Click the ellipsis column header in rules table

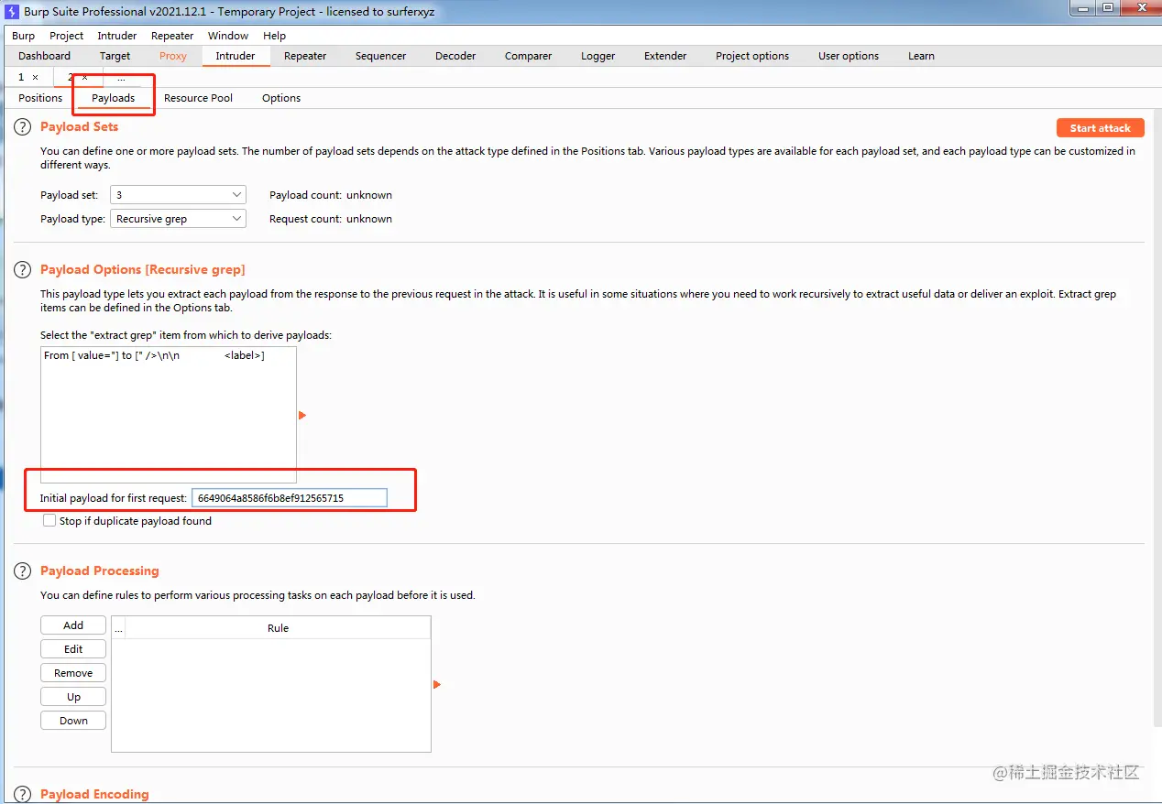tap(118, 628)
